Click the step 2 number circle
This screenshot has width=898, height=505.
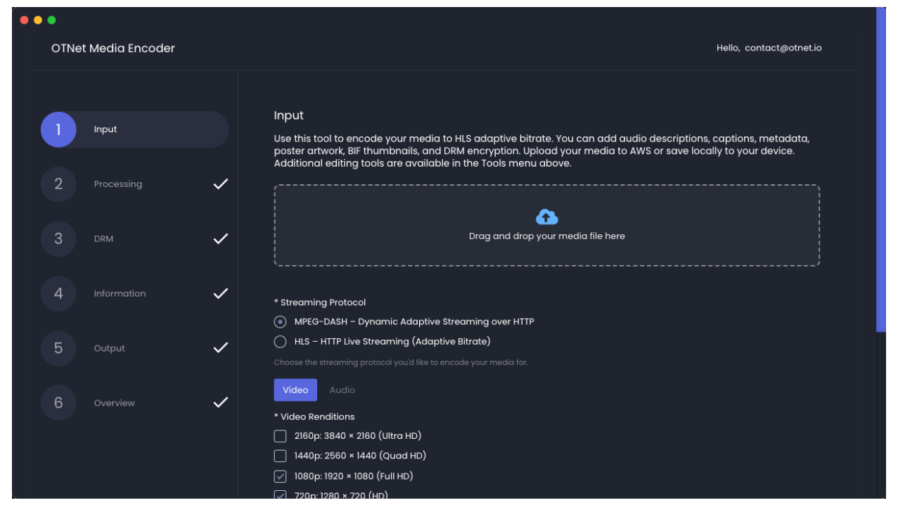pos(58,184)
